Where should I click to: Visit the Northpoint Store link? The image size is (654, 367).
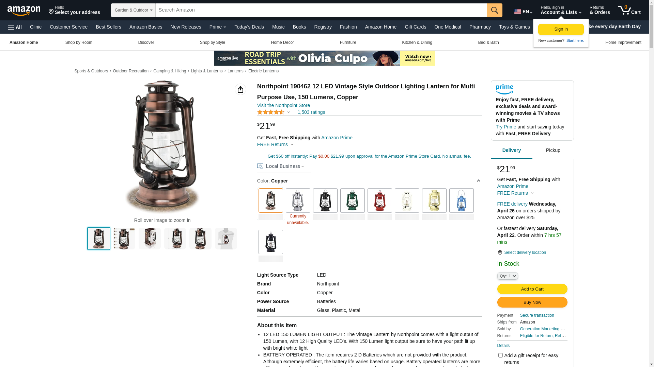(x=283, y=105)
